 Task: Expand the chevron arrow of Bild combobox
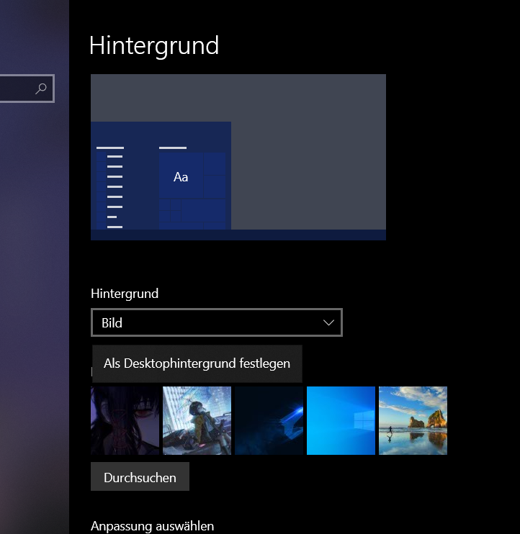pyautogui.click(x=328, y=322)
